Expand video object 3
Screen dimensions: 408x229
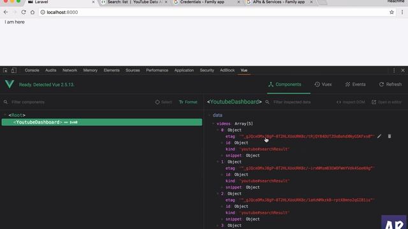point(218,225)
